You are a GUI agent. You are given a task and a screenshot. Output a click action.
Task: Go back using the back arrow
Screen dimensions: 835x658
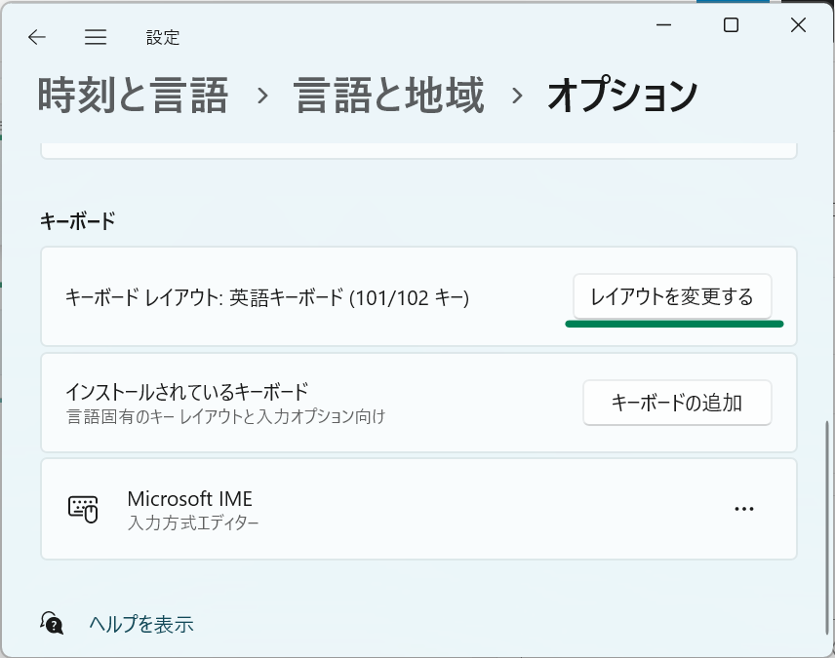37,37
